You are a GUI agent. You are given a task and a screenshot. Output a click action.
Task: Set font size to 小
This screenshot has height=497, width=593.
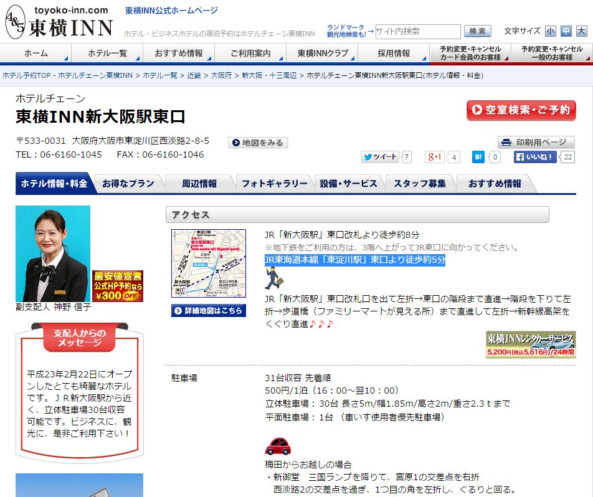550,31
